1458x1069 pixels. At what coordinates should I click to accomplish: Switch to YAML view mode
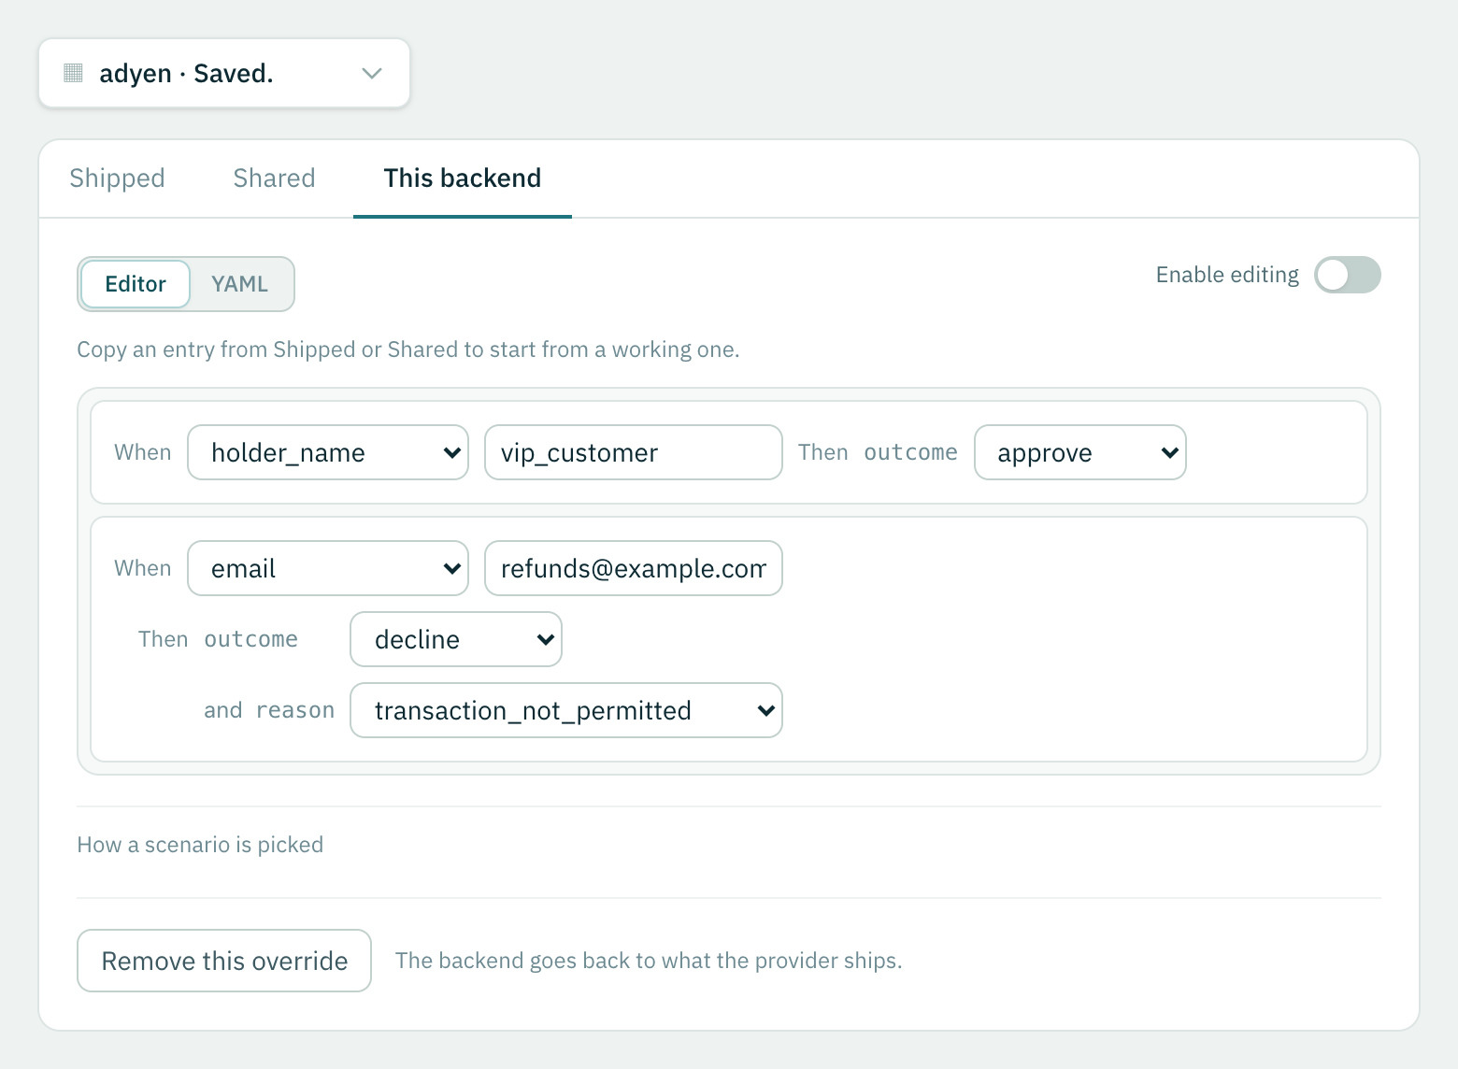(x=239, y=284)
